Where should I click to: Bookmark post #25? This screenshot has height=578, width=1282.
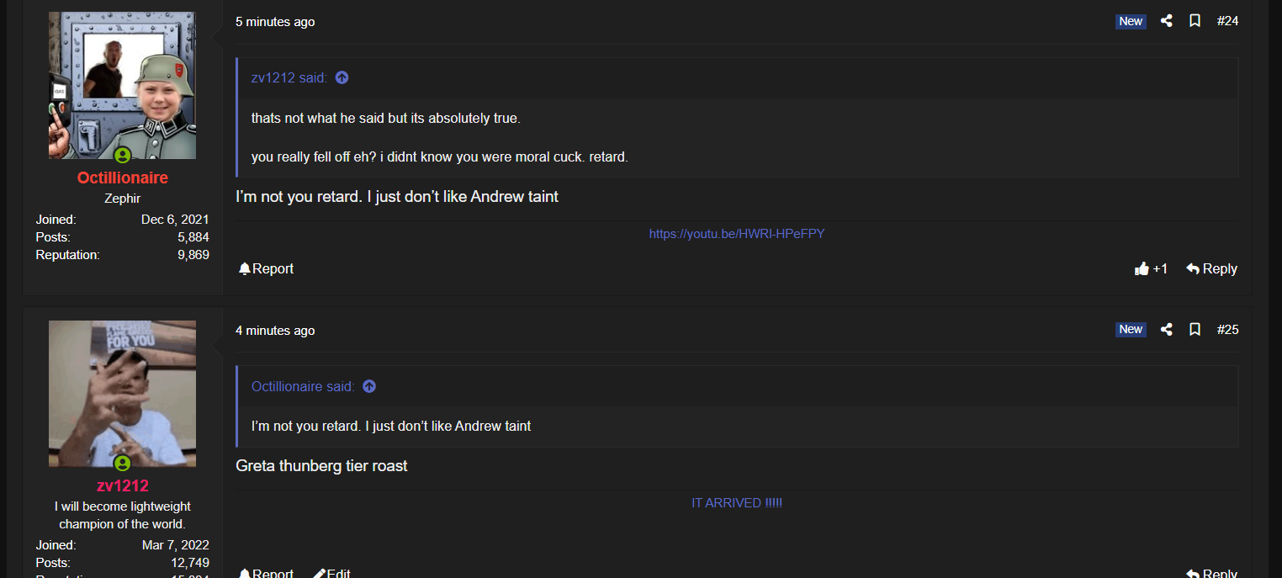tap(1195, 330)
